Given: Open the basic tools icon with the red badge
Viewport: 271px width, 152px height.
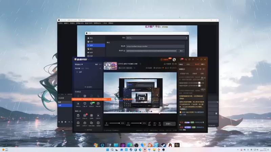Looking at the screenshot, I should pos(85,115).
